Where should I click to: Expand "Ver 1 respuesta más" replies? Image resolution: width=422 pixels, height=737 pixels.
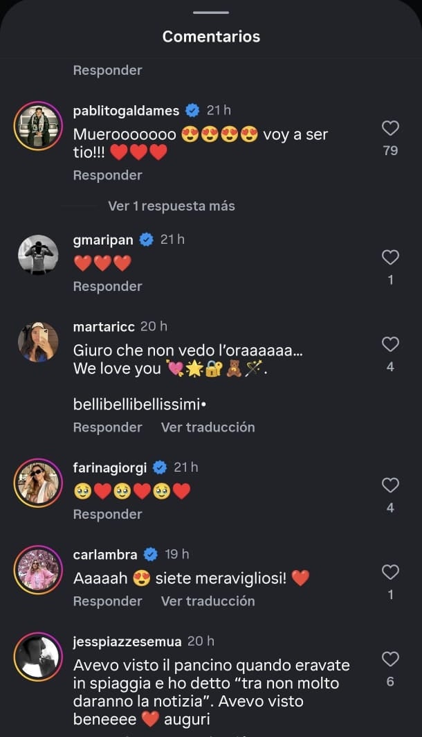point(171,206)
